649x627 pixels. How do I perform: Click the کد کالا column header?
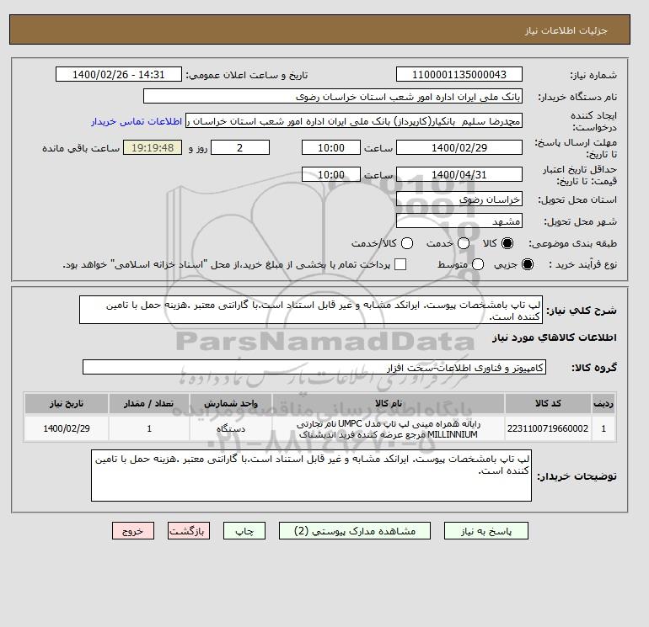[x=548, y=403]
